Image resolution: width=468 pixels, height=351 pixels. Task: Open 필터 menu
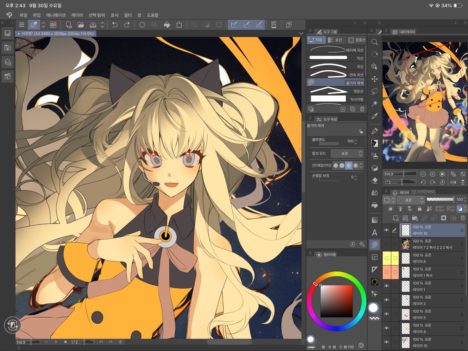(128, 15)
